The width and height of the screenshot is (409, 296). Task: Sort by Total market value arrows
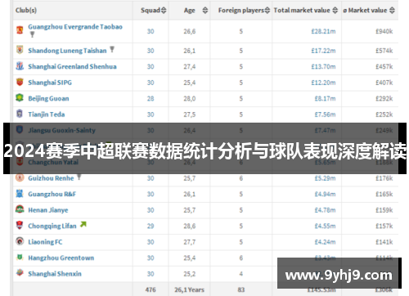pos(335,11)
